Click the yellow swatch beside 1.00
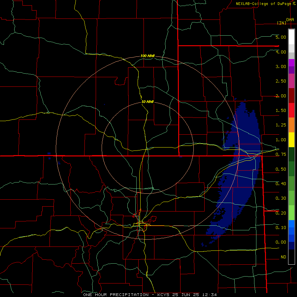The height and width of the screenshot is (297, 297). click(x=291, y=140)
